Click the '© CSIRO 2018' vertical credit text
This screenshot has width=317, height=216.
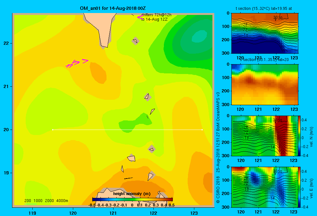tap(218, 190)
